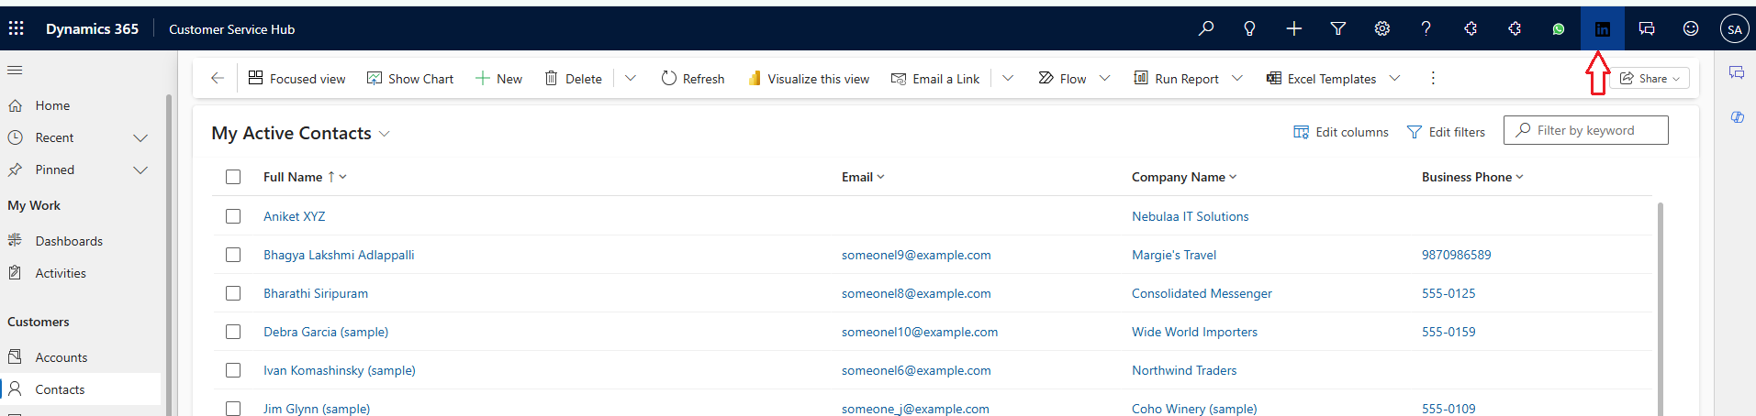Expand the Recent section in sidebar
Viewport: 1756px width, 416px height.
pos(140,137)
